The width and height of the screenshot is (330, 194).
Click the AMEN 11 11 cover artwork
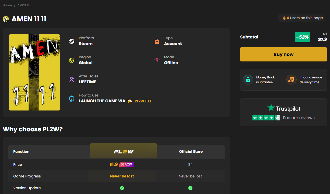pos(34,72)
